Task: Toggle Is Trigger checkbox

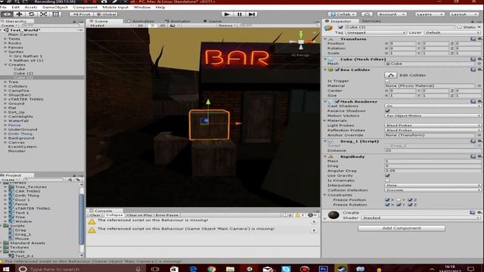Action: [x=387, y=81]
